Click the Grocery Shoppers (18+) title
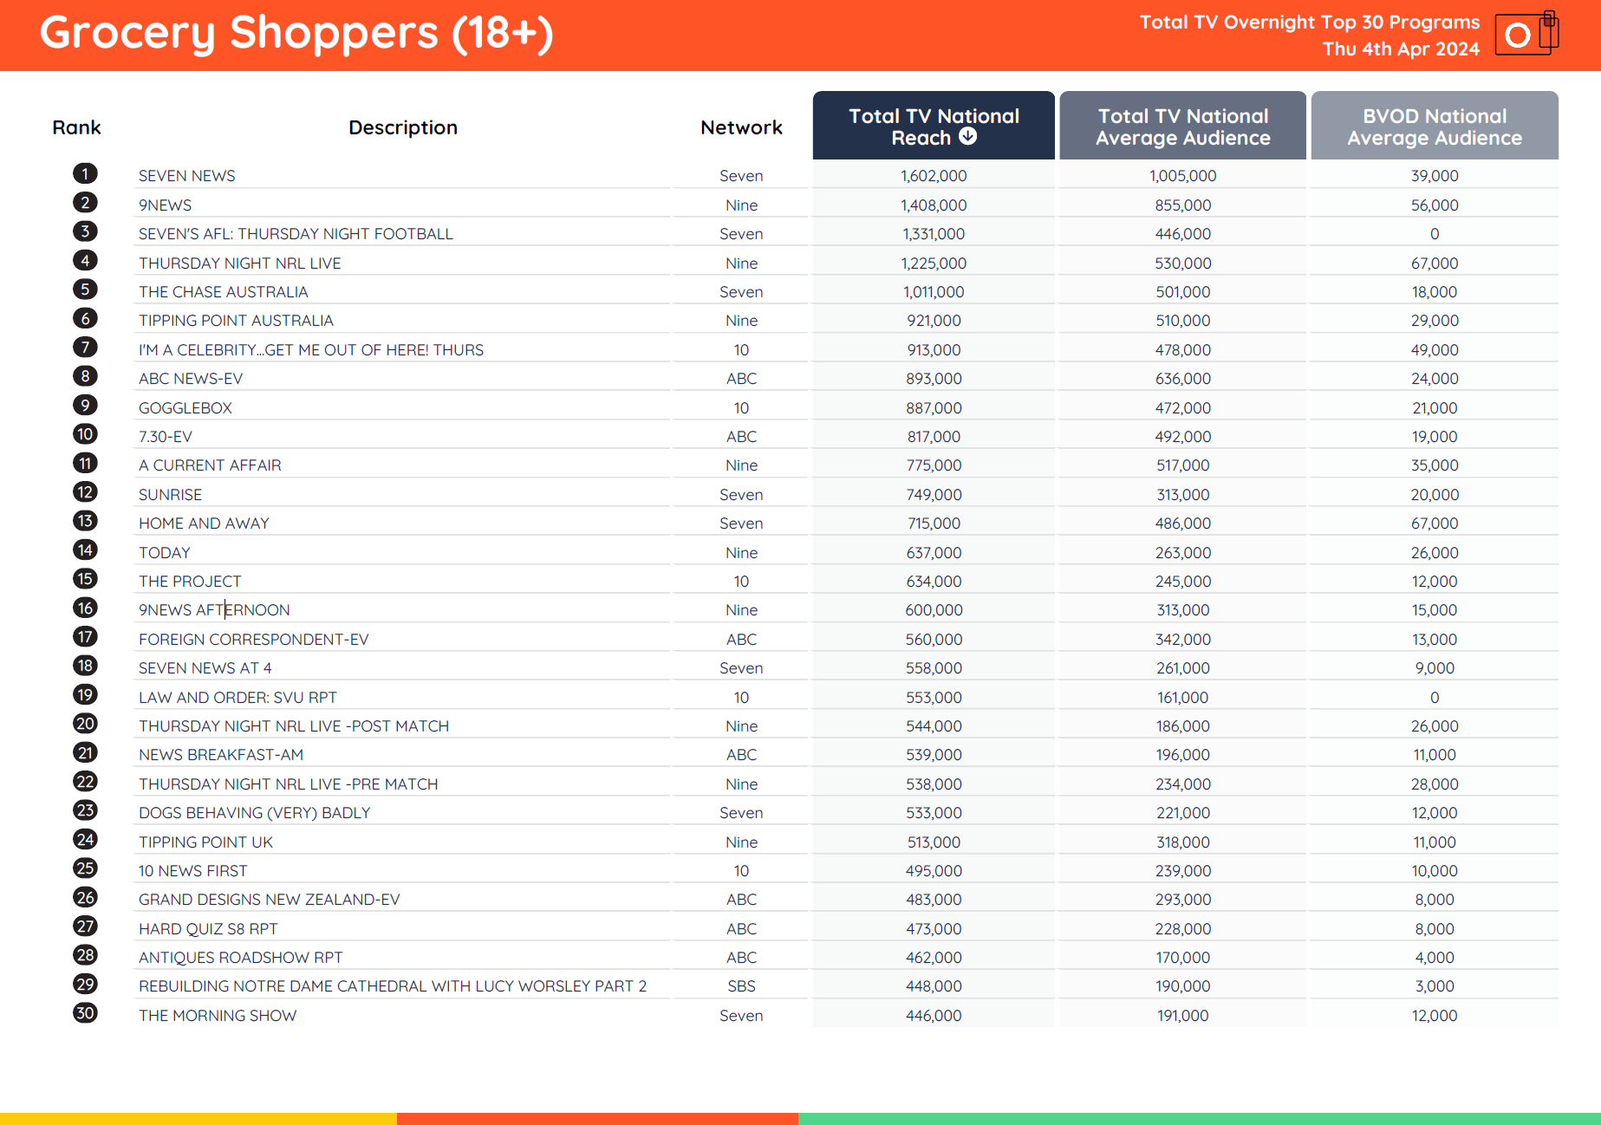This screenshot has width=1601, height=1125. pyautogui.click(x=296, y=33)
